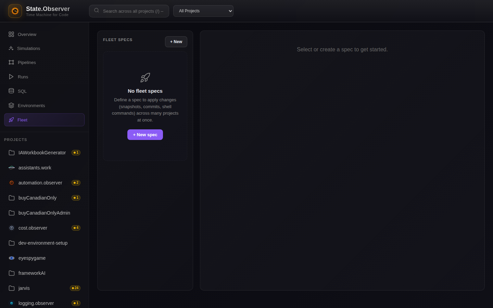Viewport: 493px width, 308px height.
Task: Click the cost.observer project icon
Action: (x=12, y=228)
